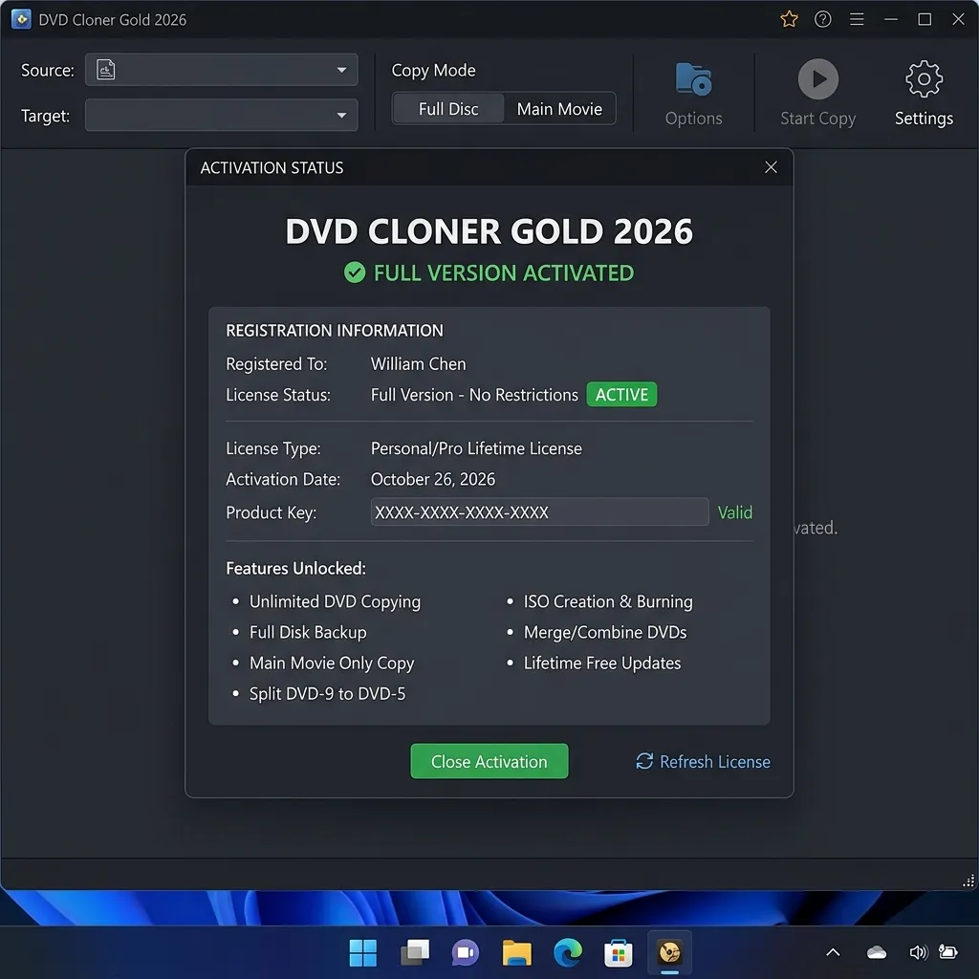
Task: Click Main Movie Only Copy feature
Action: coord(332,664)
